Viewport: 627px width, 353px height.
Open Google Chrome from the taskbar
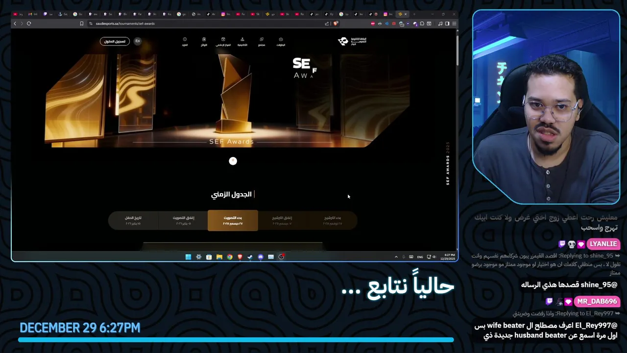pos(229,257)
